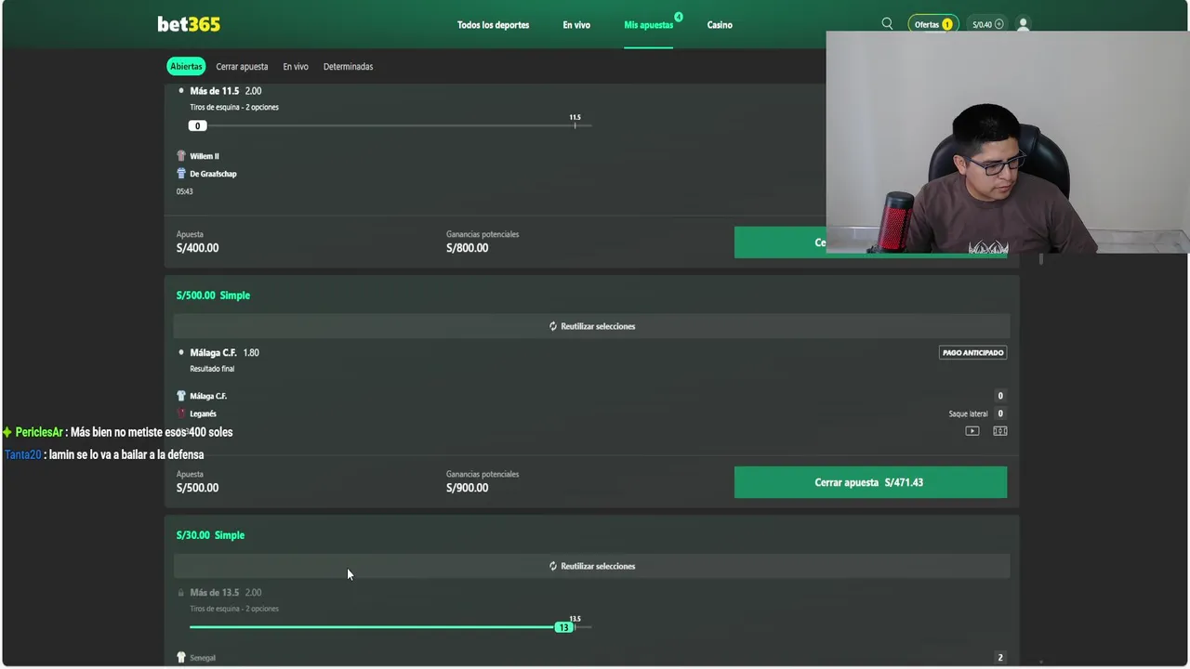The height and width of the screenshot is (669, 1190).
Task: Click the Málaga C.F. team shirt icon
Action: (x=181, y=396)
